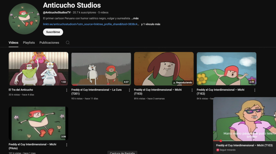This screenshot has height=154, width=276.
Task: Switch to the Publicaciones tab
Action: (x=49, y=43)
